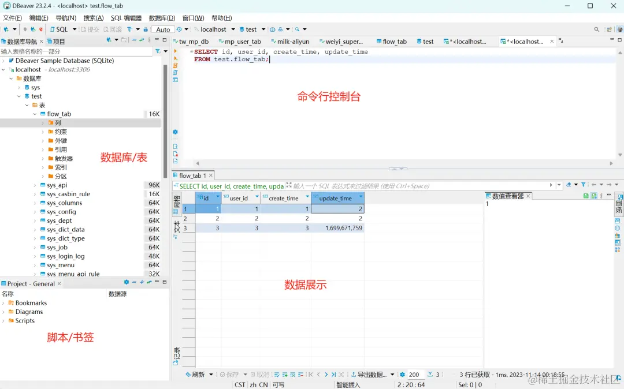Click the save value icon in the value viewer
The width and height of the screenshot is (624, 389).
586,196
